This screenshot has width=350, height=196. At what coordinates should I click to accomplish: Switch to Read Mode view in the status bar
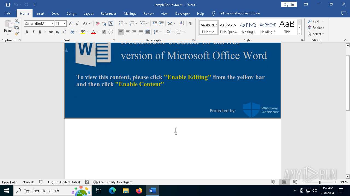click(273, 182)
